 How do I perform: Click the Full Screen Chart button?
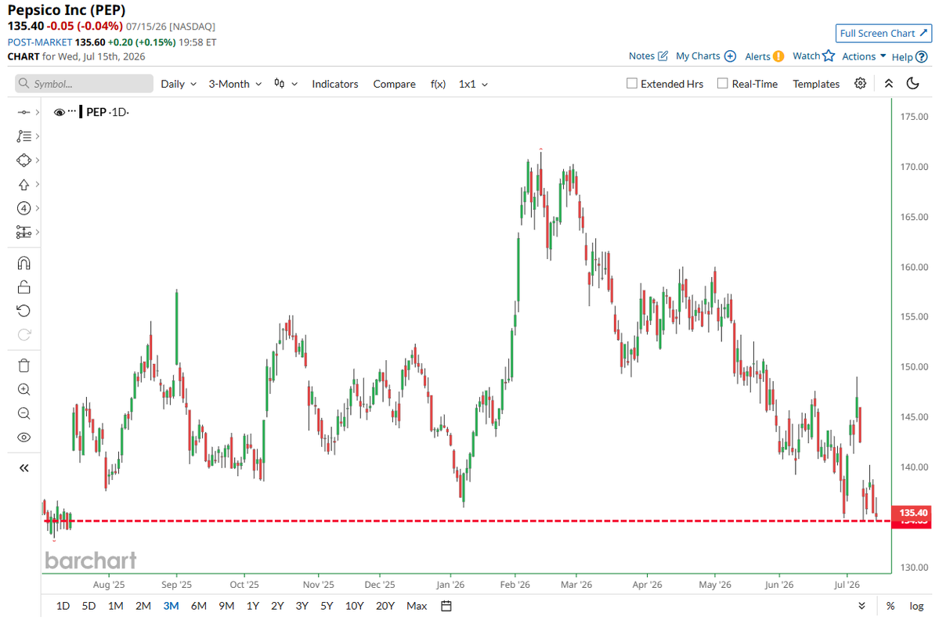pos(883,33)
